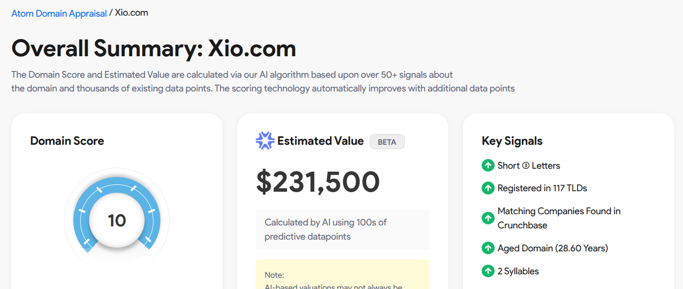Image resolution: width=683 pixels, height=289 pixels.
Task: Select the Xio.com breadcrumb text
Action: 132,13
